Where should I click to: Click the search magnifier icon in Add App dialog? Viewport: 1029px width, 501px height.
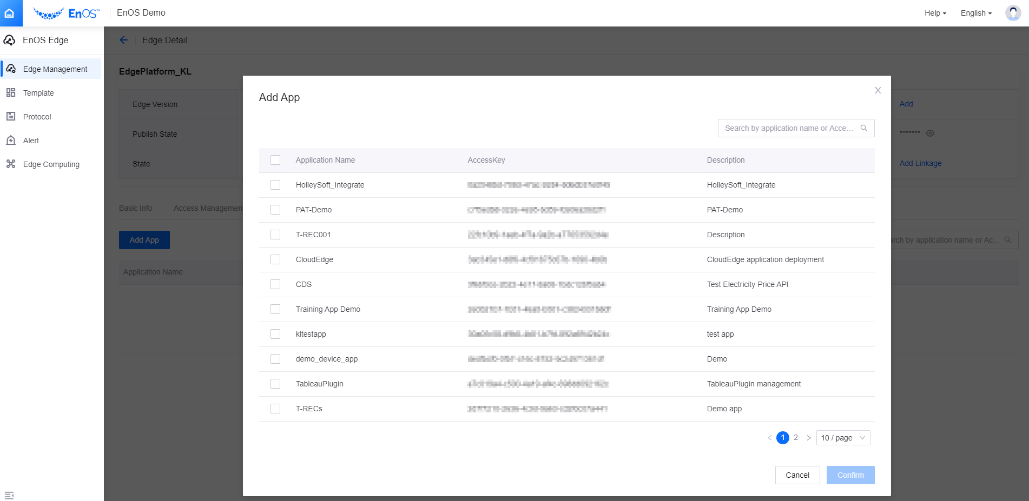click(x=863, y=128)
